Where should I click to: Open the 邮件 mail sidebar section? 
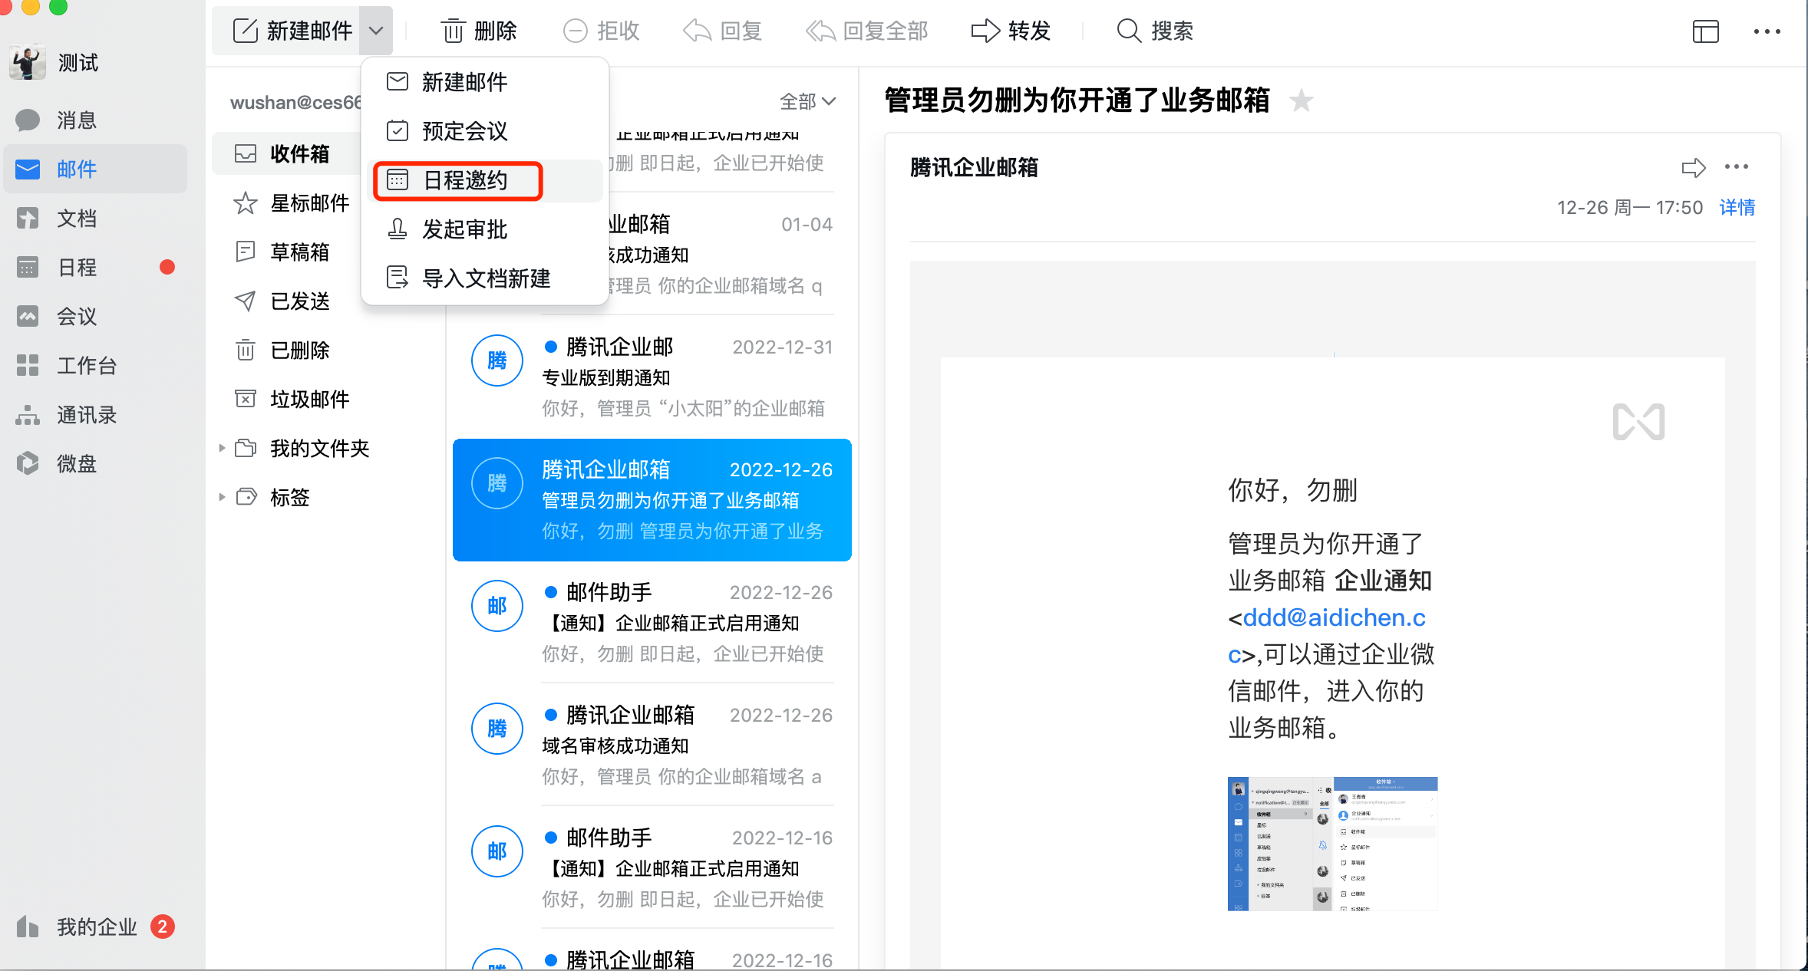pos(95,169)
